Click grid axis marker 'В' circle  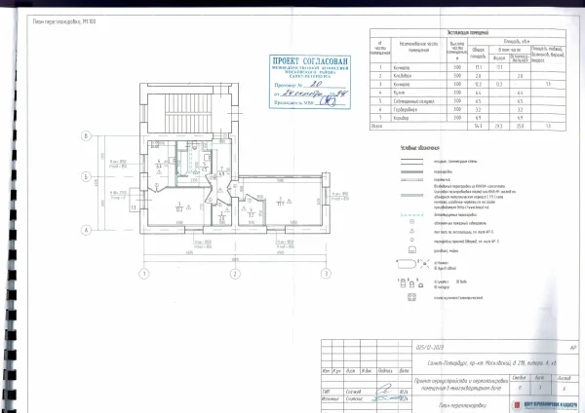click(x=86, y=135)
